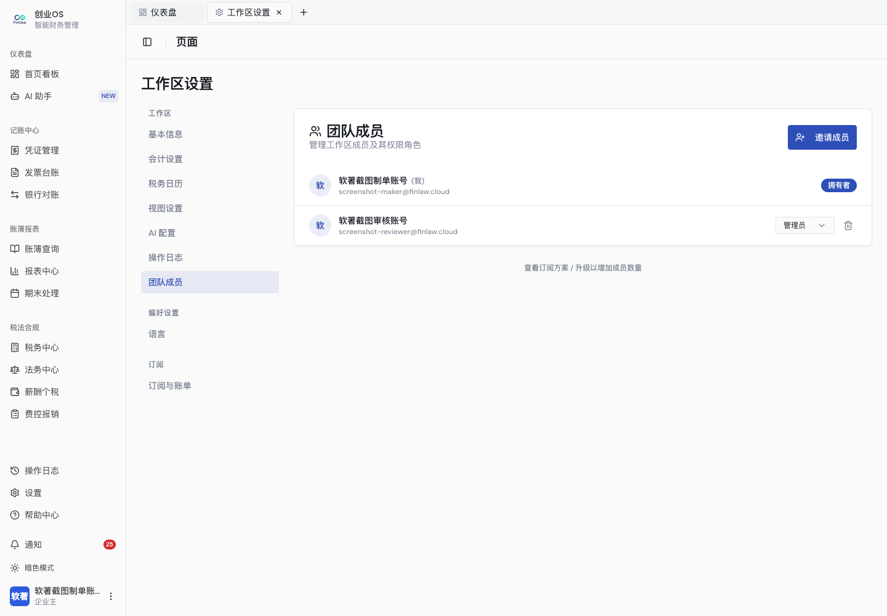This screenshot has height=616, width=887.
Task: Click the 企业主 label under the account name
Action: coord(46,602)
